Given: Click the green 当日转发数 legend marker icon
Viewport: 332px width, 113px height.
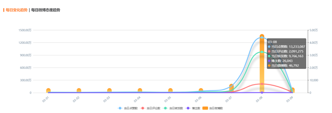Looking at the screenshot, I should point(165,108).
